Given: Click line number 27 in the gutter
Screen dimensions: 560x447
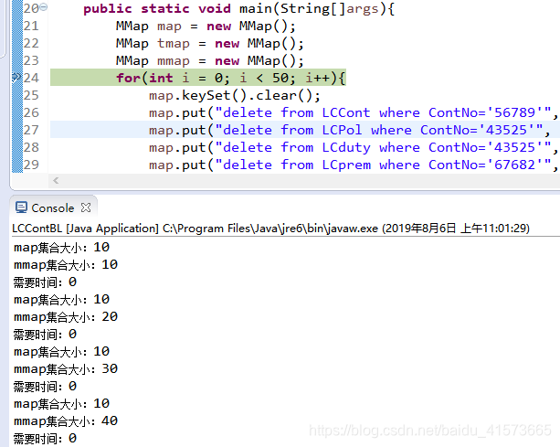Looking at the screenshot, I should (31, 130).
